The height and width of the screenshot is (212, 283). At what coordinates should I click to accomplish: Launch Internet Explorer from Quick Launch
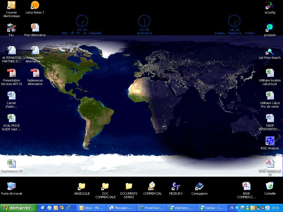[68, 208]
